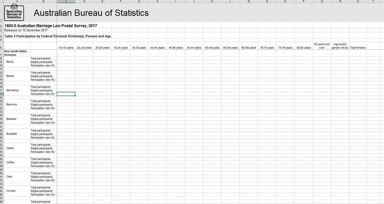This screenshot has width=384, height=204.
Task: Click Bennelong 'Participation rate (%)' cell
Action: [x=43, y=94]
